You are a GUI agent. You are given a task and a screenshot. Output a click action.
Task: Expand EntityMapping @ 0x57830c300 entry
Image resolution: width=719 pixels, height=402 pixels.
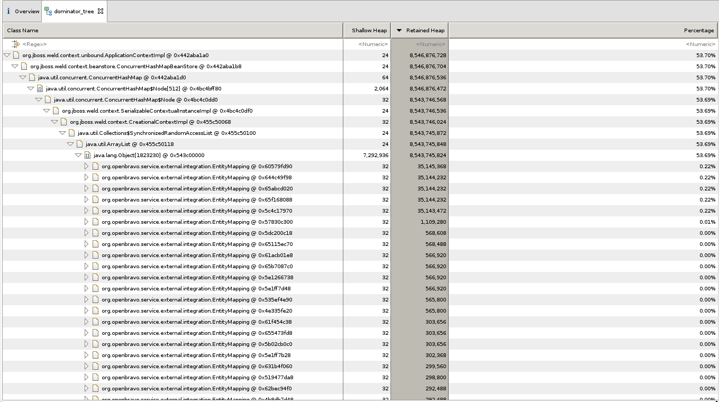click(x=86, y=222)
